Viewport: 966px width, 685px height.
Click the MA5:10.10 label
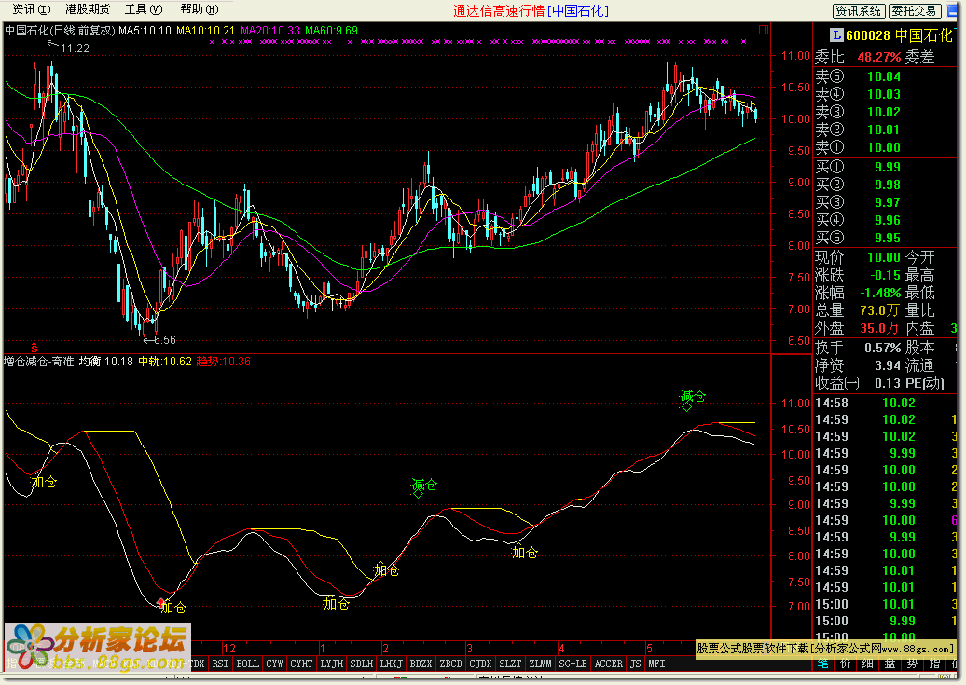(145, 30)
